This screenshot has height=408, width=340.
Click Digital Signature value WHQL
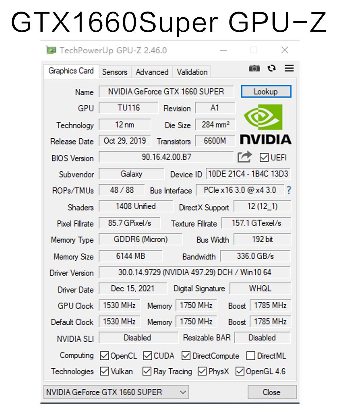260,288
